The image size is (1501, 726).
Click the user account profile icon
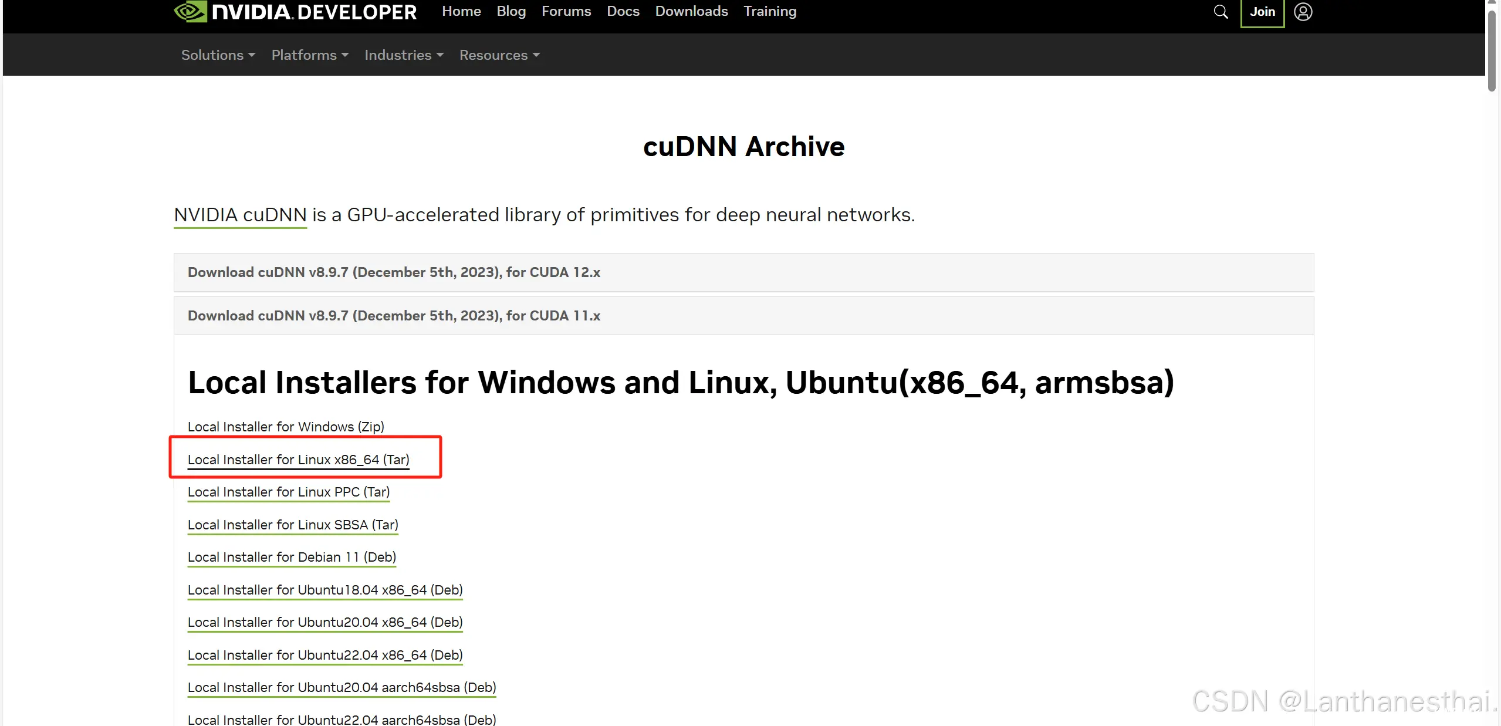tap(1303, 12)
